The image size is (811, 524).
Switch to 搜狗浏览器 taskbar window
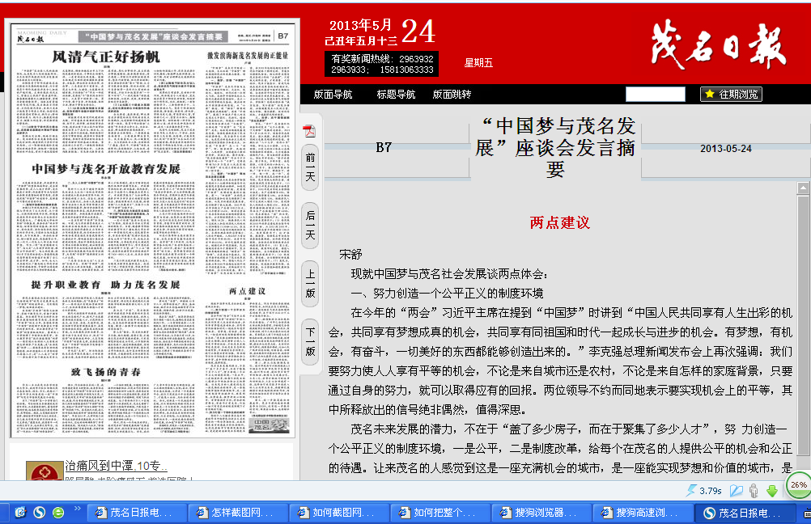[540, 512]
